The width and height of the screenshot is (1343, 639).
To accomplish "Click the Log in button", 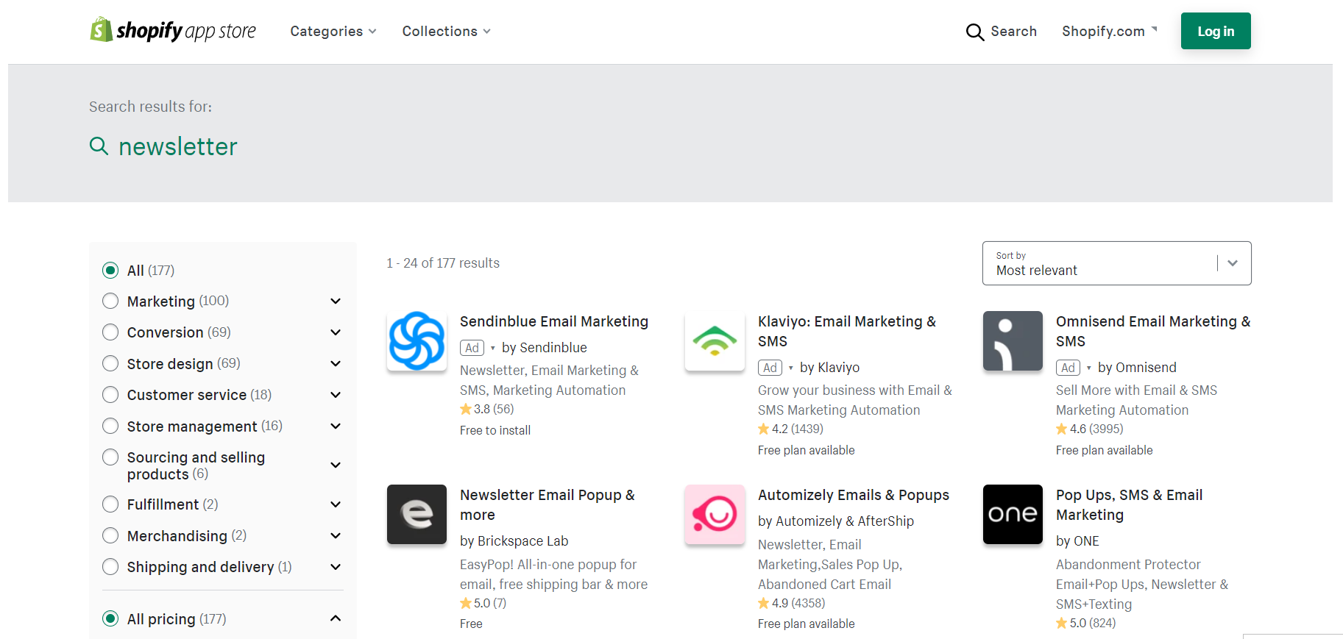I will click(1216, 31).
